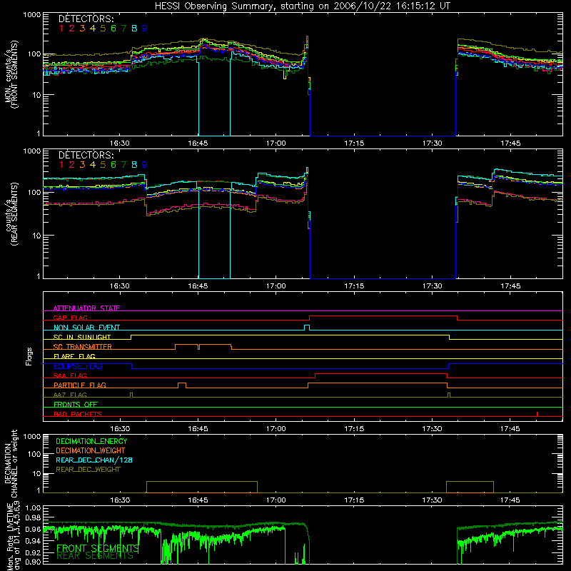571x571 pixels.
Task: Select blue detector number 9 in the front segments legend
Action: (145, 29)
